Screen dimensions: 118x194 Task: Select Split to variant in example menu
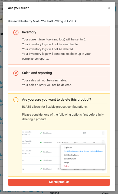point(70,159)
